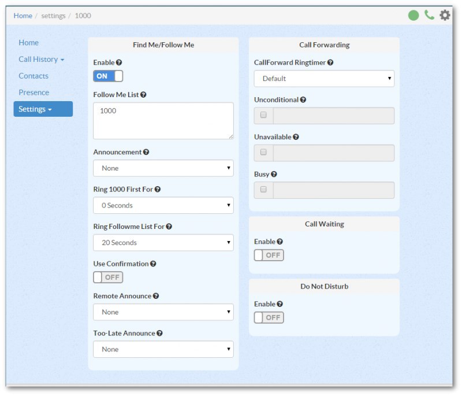The width and height of the screenshot is (462, 396).
Task: Click the Home breadcrumb link
Action: 23,16
